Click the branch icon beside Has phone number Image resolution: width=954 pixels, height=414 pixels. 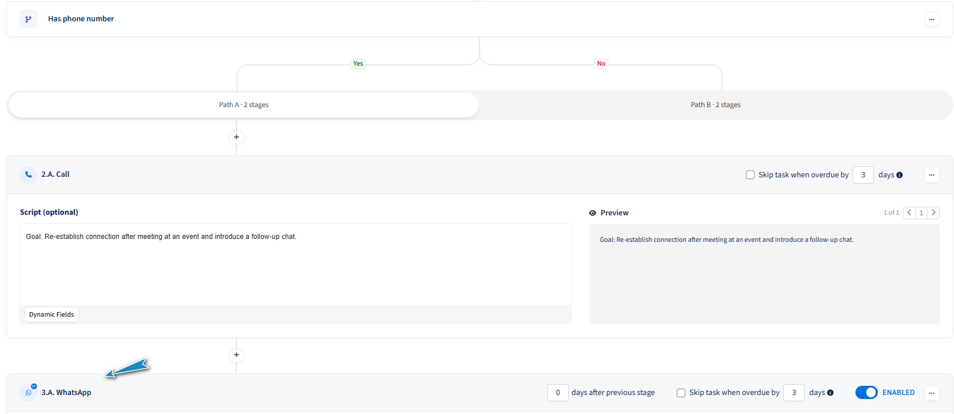(28, 19)
